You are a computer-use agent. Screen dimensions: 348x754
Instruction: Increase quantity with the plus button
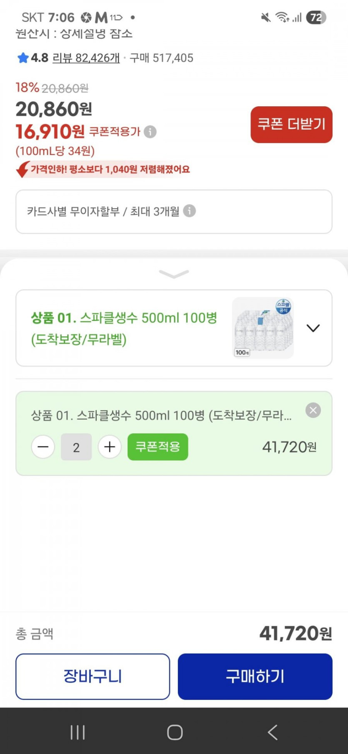coord(110,447)
